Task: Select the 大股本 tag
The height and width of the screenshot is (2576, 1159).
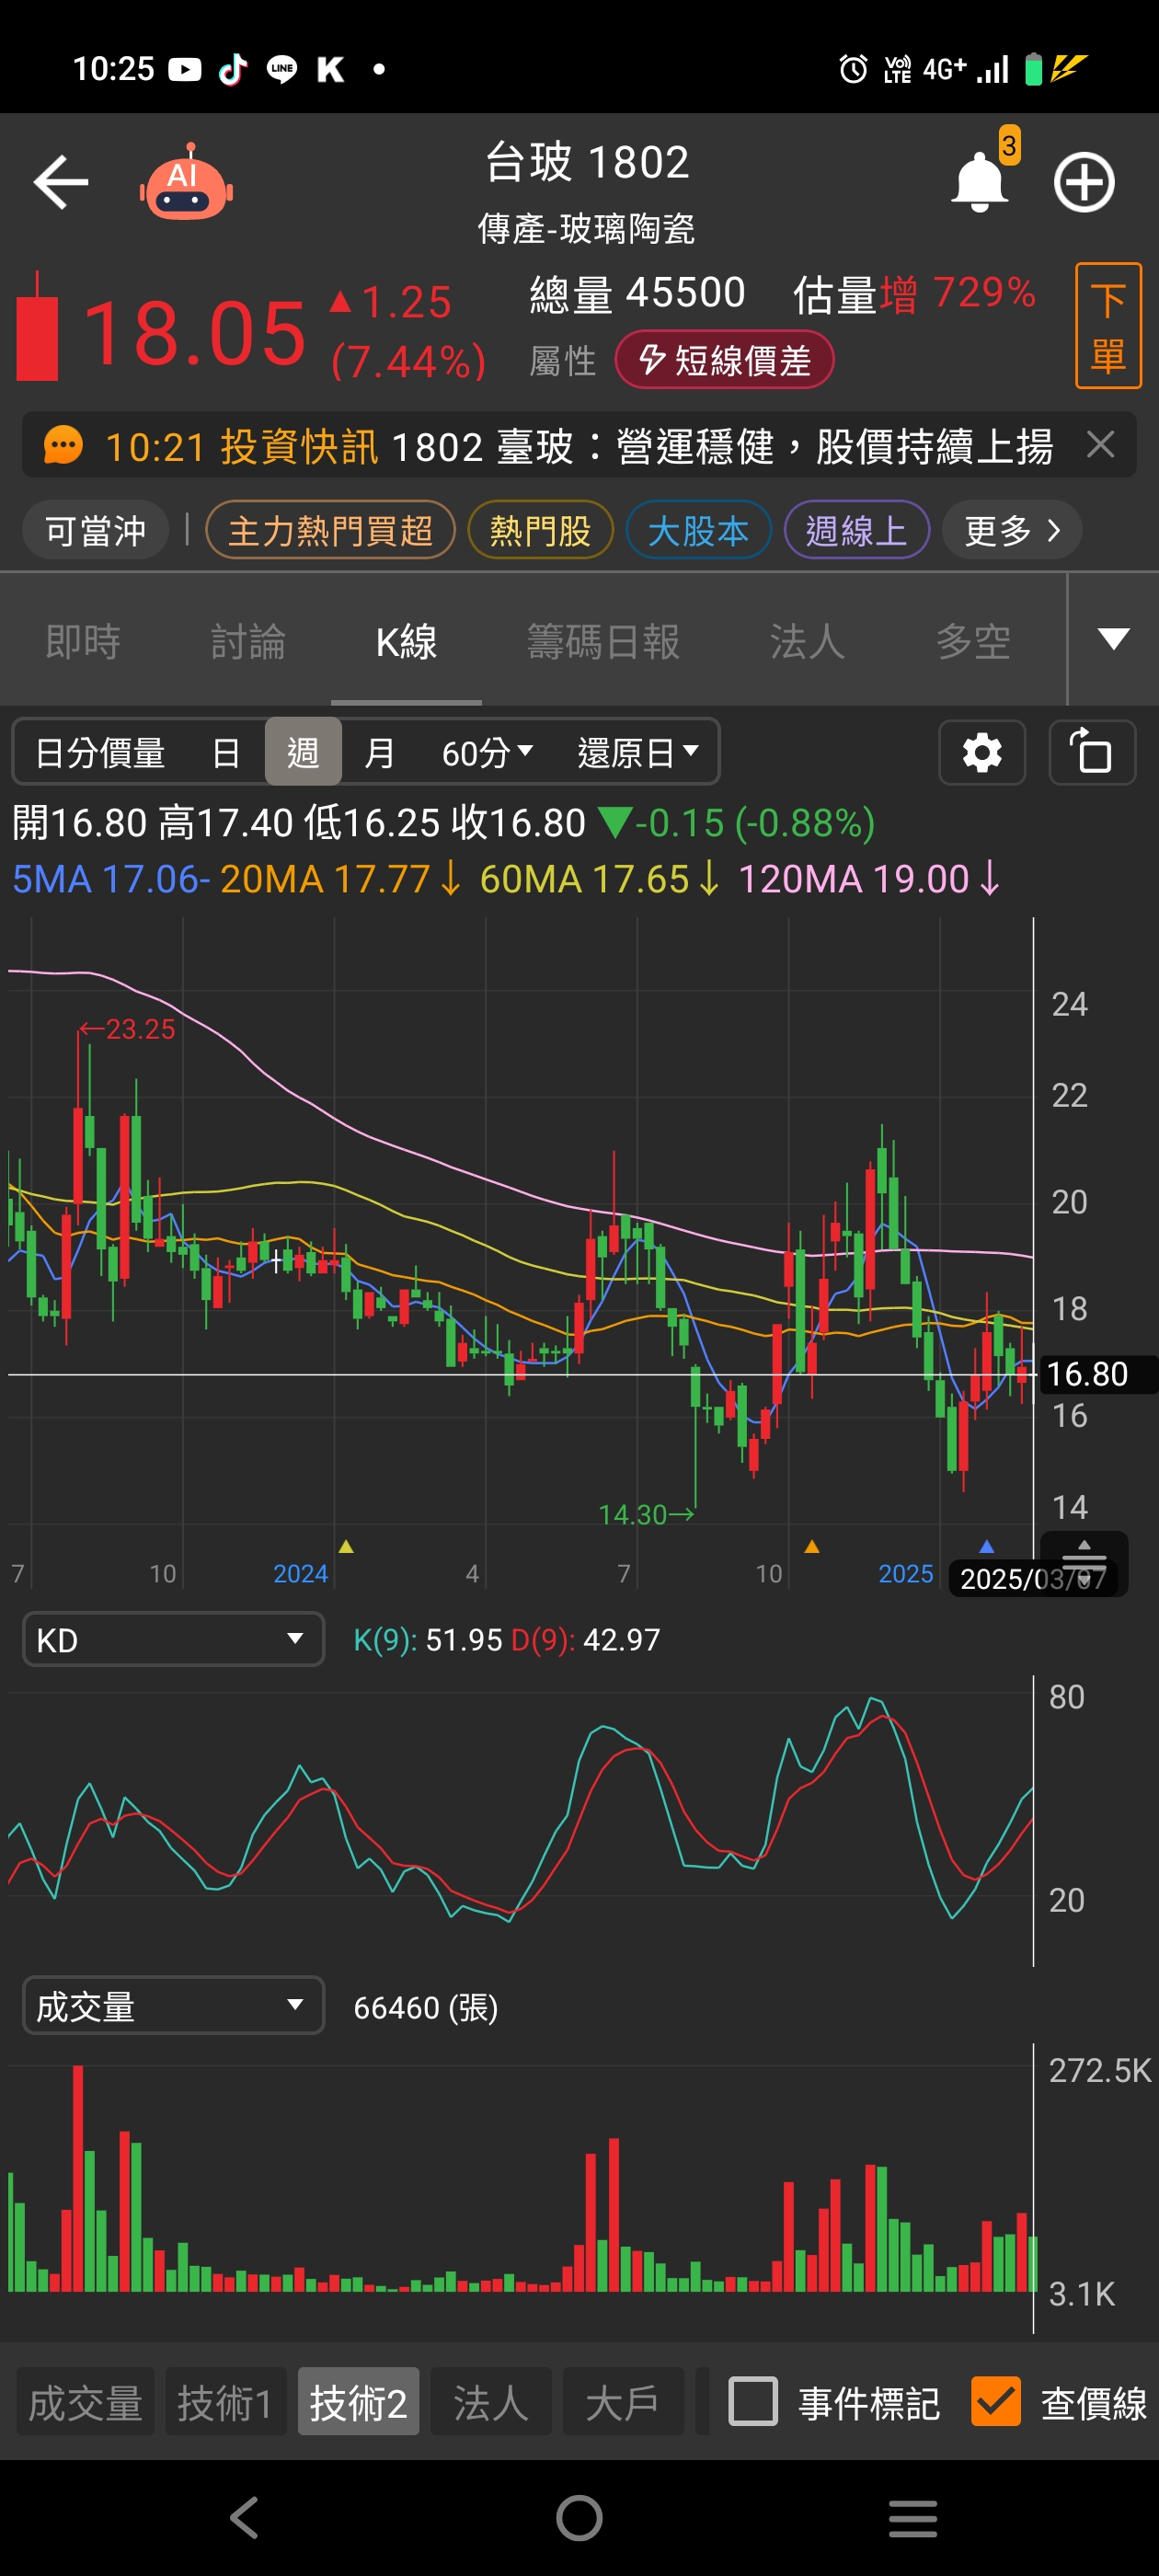Action: (x=698, y=530)
